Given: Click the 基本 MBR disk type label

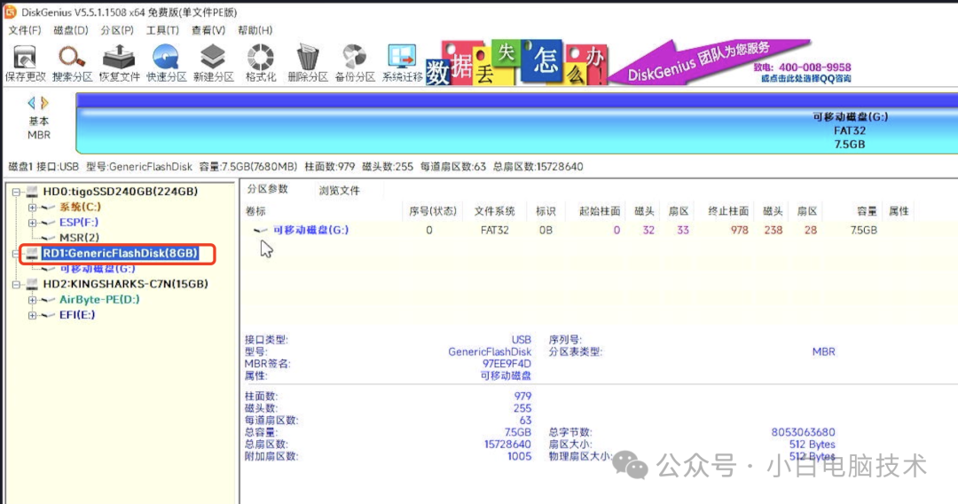Looking at the screenshot, I should pos(38,129).
